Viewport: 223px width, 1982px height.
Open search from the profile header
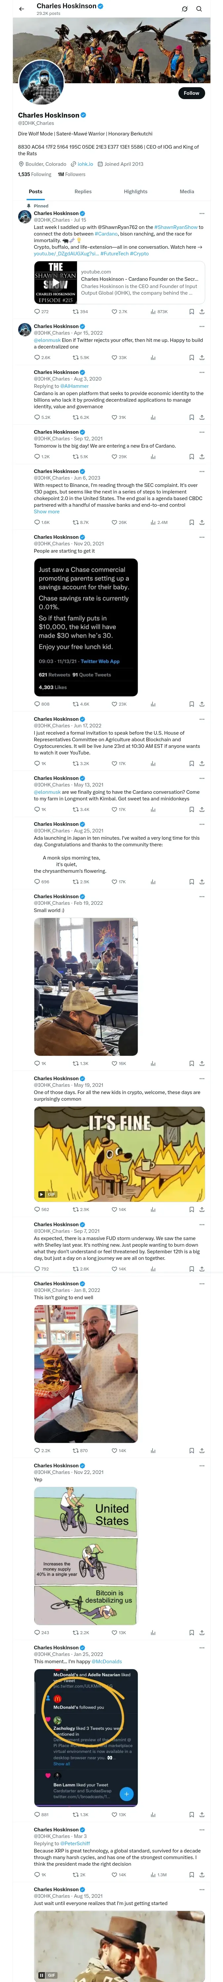(x=199, y=9)
